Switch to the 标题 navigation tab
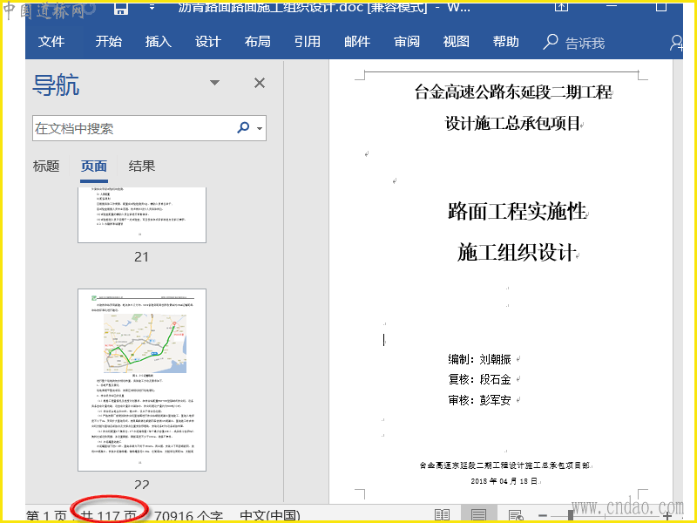The width and height of the screenshot is (697, 523). point(46,166)
